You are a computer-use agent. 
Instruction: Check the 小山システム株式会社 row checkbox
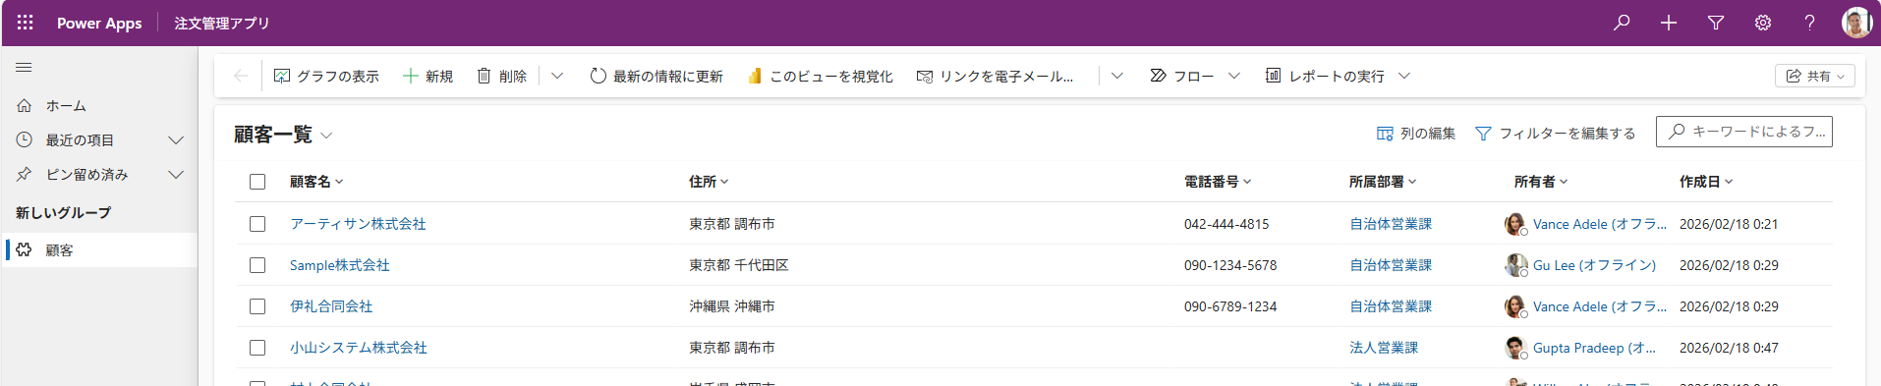(257, 348)
